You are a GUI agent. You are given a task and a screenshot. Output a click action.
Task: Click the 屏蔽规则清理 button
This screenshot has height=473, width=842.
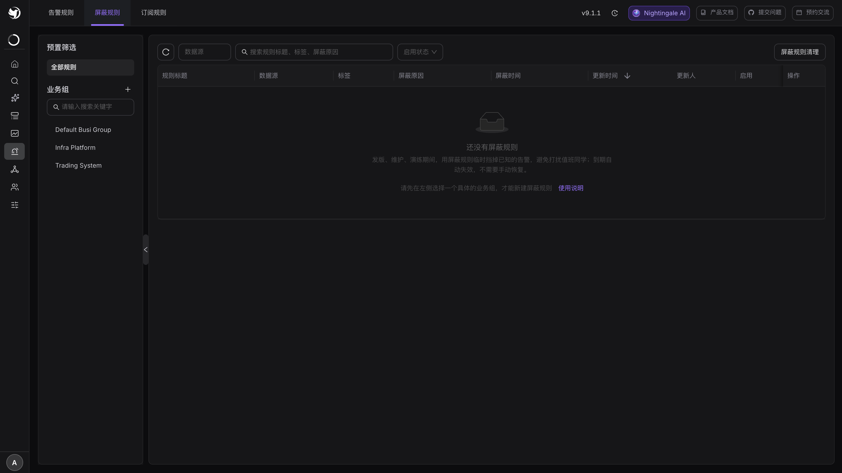click(800, 52)
